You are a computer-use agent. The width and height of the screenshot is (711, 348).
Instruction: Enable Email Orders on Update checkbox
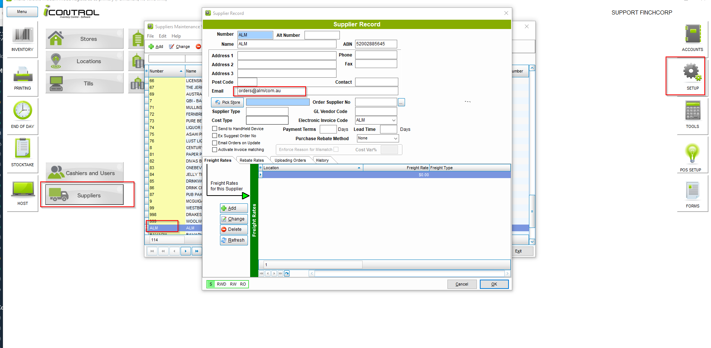pyautogui.click(x=214, y=143)
